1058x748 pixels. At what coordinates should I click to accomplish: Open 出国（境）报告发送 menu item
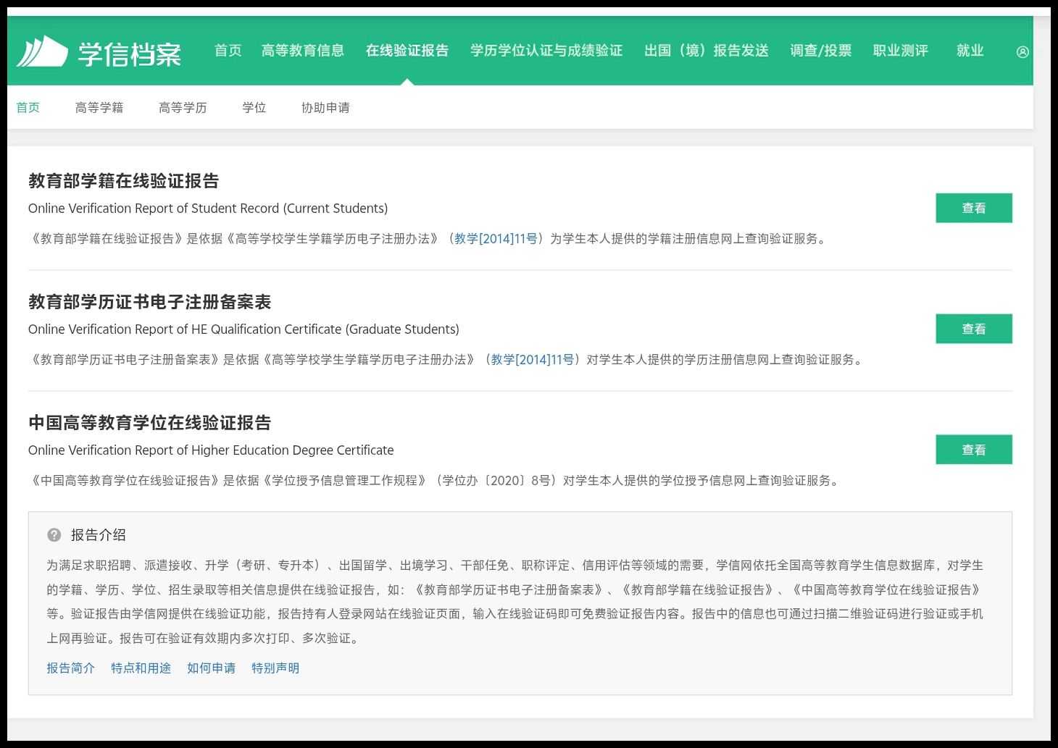(707, 51)
